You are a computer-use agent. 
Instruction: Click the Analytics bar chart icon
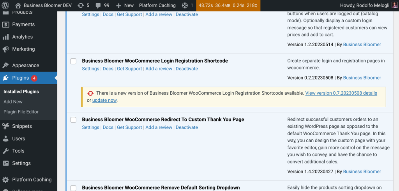[5, 37]
